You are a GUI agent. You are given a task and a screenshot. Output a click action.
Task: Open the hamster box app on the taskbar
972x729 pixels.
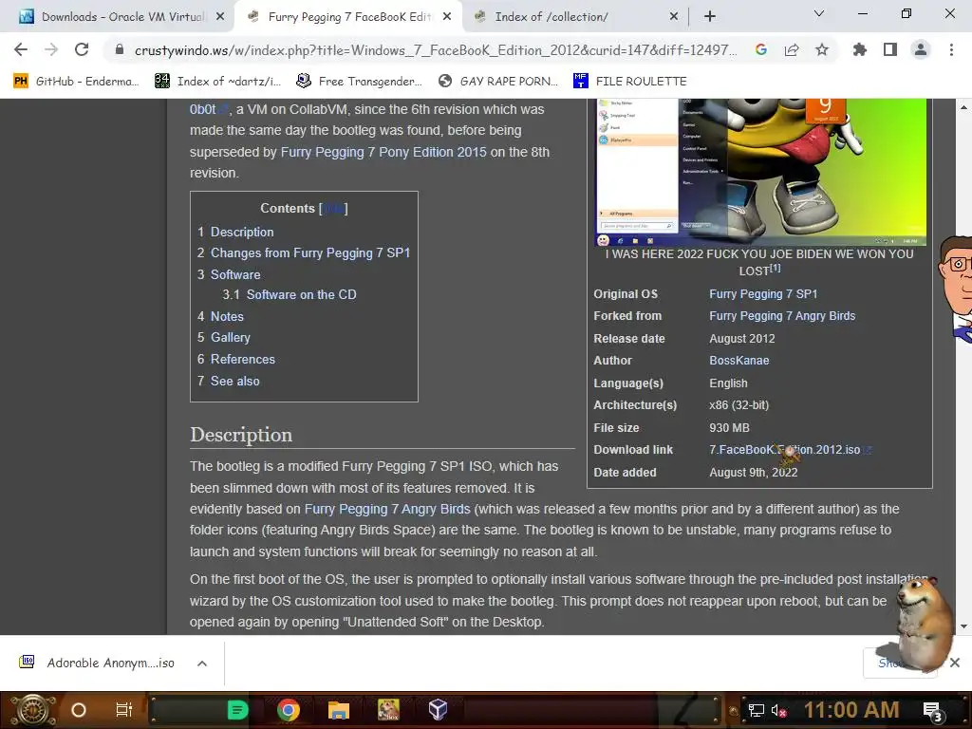[388, 710]
